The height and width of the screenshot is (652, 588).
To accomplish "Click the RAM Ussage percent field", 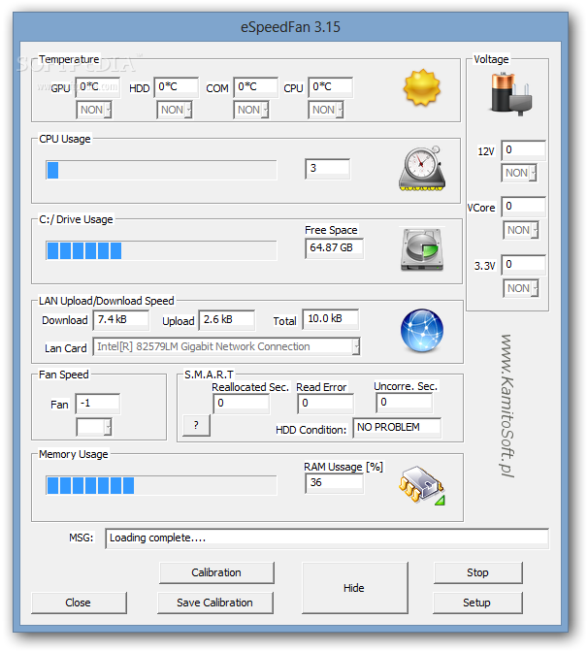I will point(335,483).
